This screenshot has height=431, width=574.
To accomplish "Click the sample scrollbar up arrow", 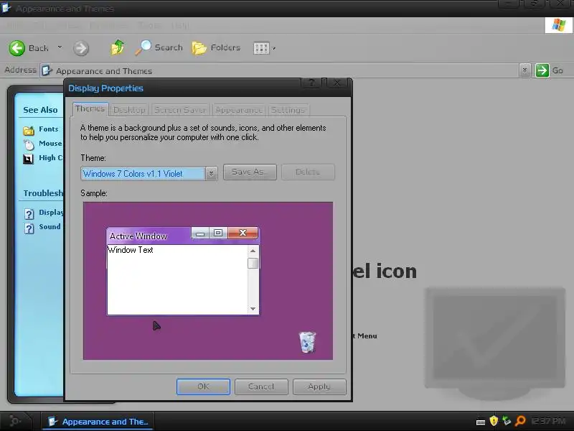I will click(x=253, y=251).
